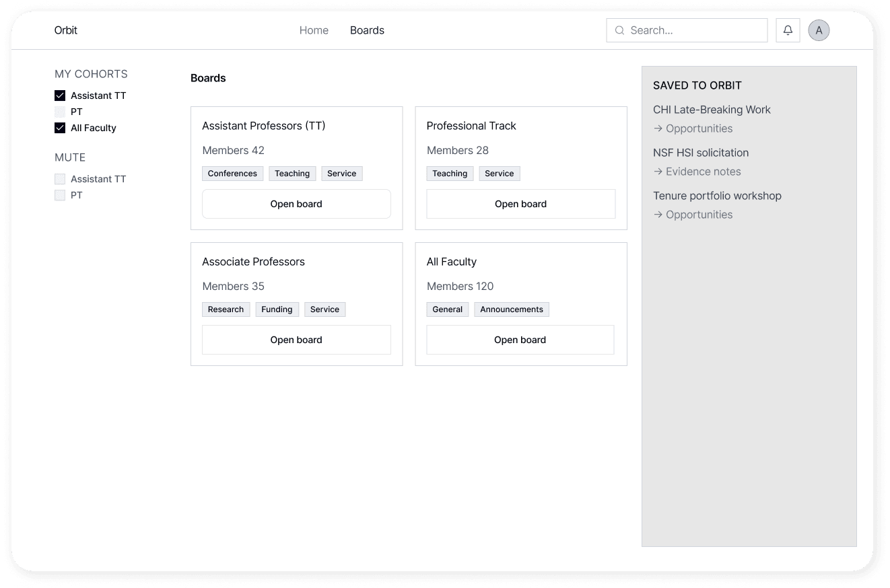The width and height of the screenshot is (890, 588).
Task: Open saved item Tenure portfolio workshop
Action: coord(717,196)
